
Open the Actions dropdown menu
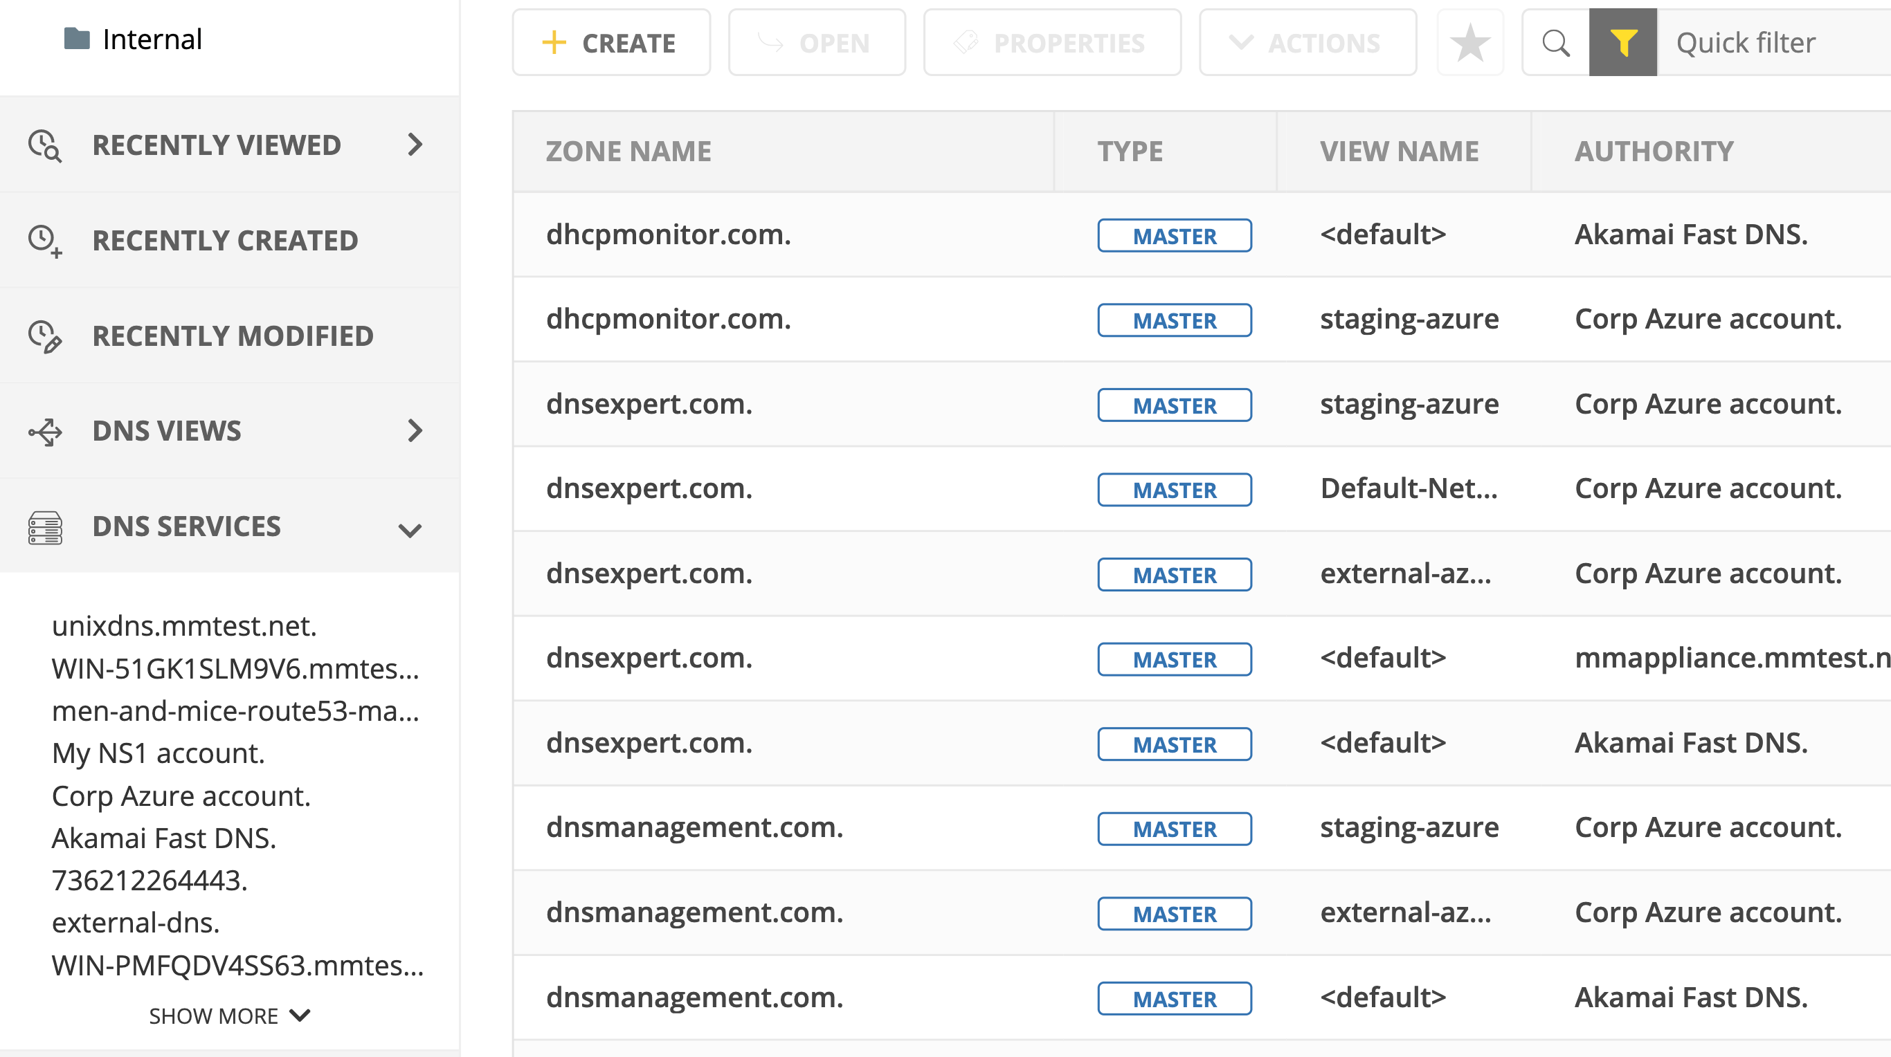click(1308, 43)
